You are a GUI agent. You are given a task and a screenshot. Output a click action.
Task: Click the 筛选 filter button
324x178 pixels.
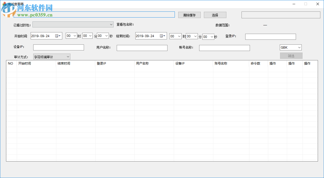pos(291,56)
